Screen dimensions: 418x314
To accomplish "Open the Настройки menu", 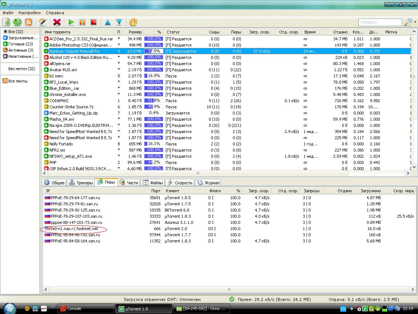I will [x=29, y=13].
